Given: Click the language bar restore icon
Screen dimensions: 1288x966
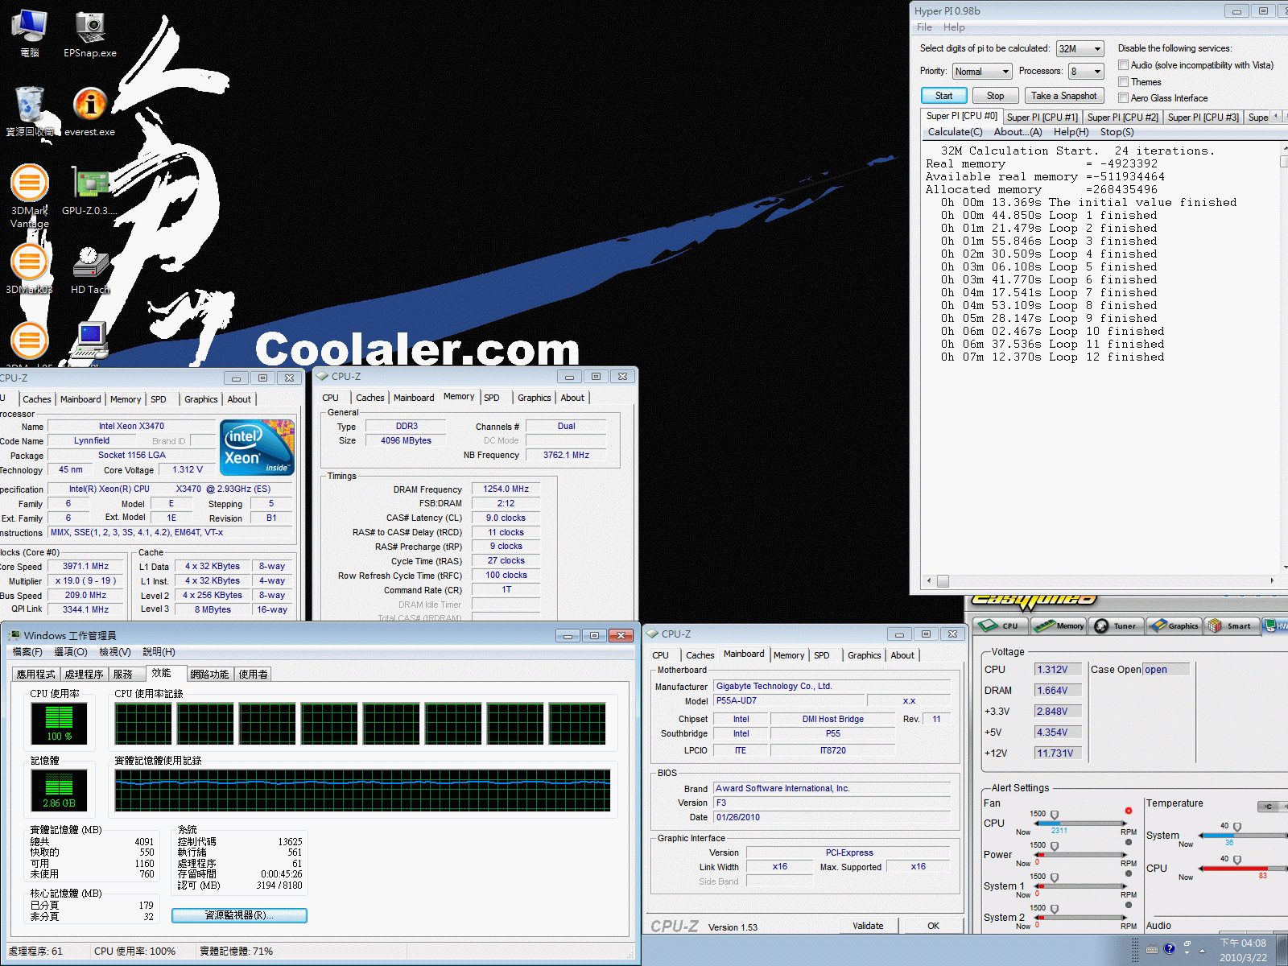Looking at the screenshot, I should coord(1187,943).
